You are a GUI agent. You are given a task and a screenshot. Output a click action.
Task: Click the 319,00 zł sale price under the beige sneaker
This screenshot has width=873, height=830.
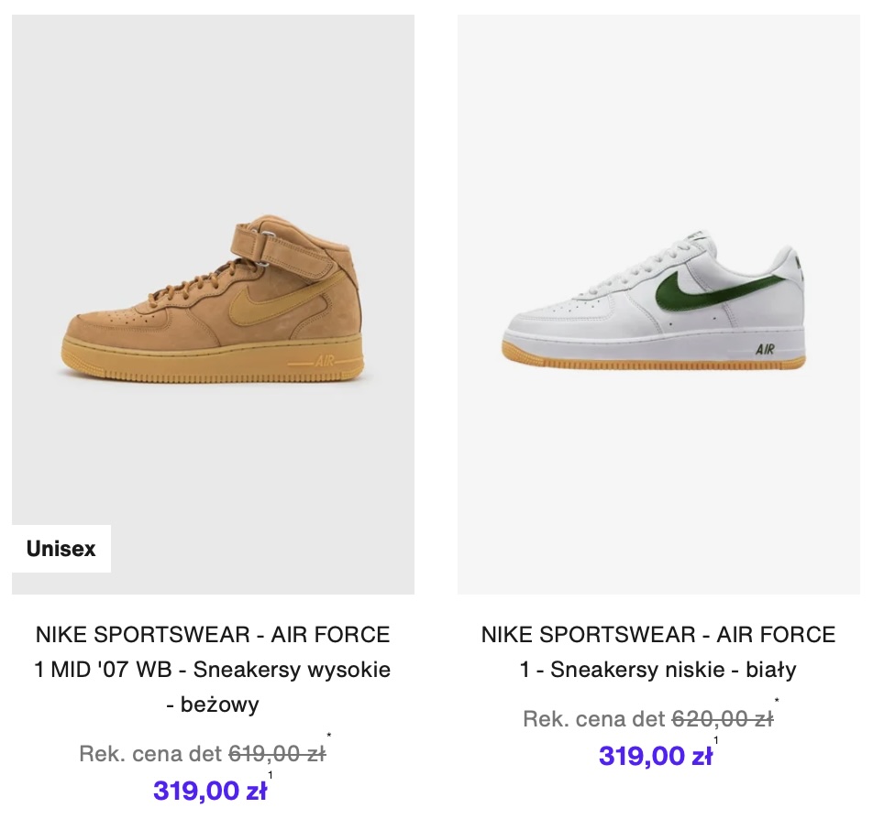click(209, 791)
